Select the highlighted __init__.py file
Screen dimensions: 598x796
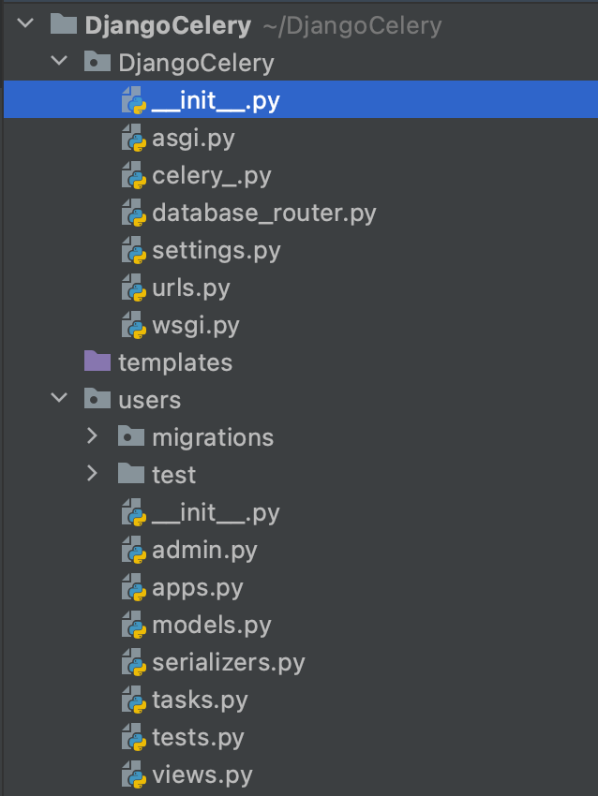[x=216, y=100]
